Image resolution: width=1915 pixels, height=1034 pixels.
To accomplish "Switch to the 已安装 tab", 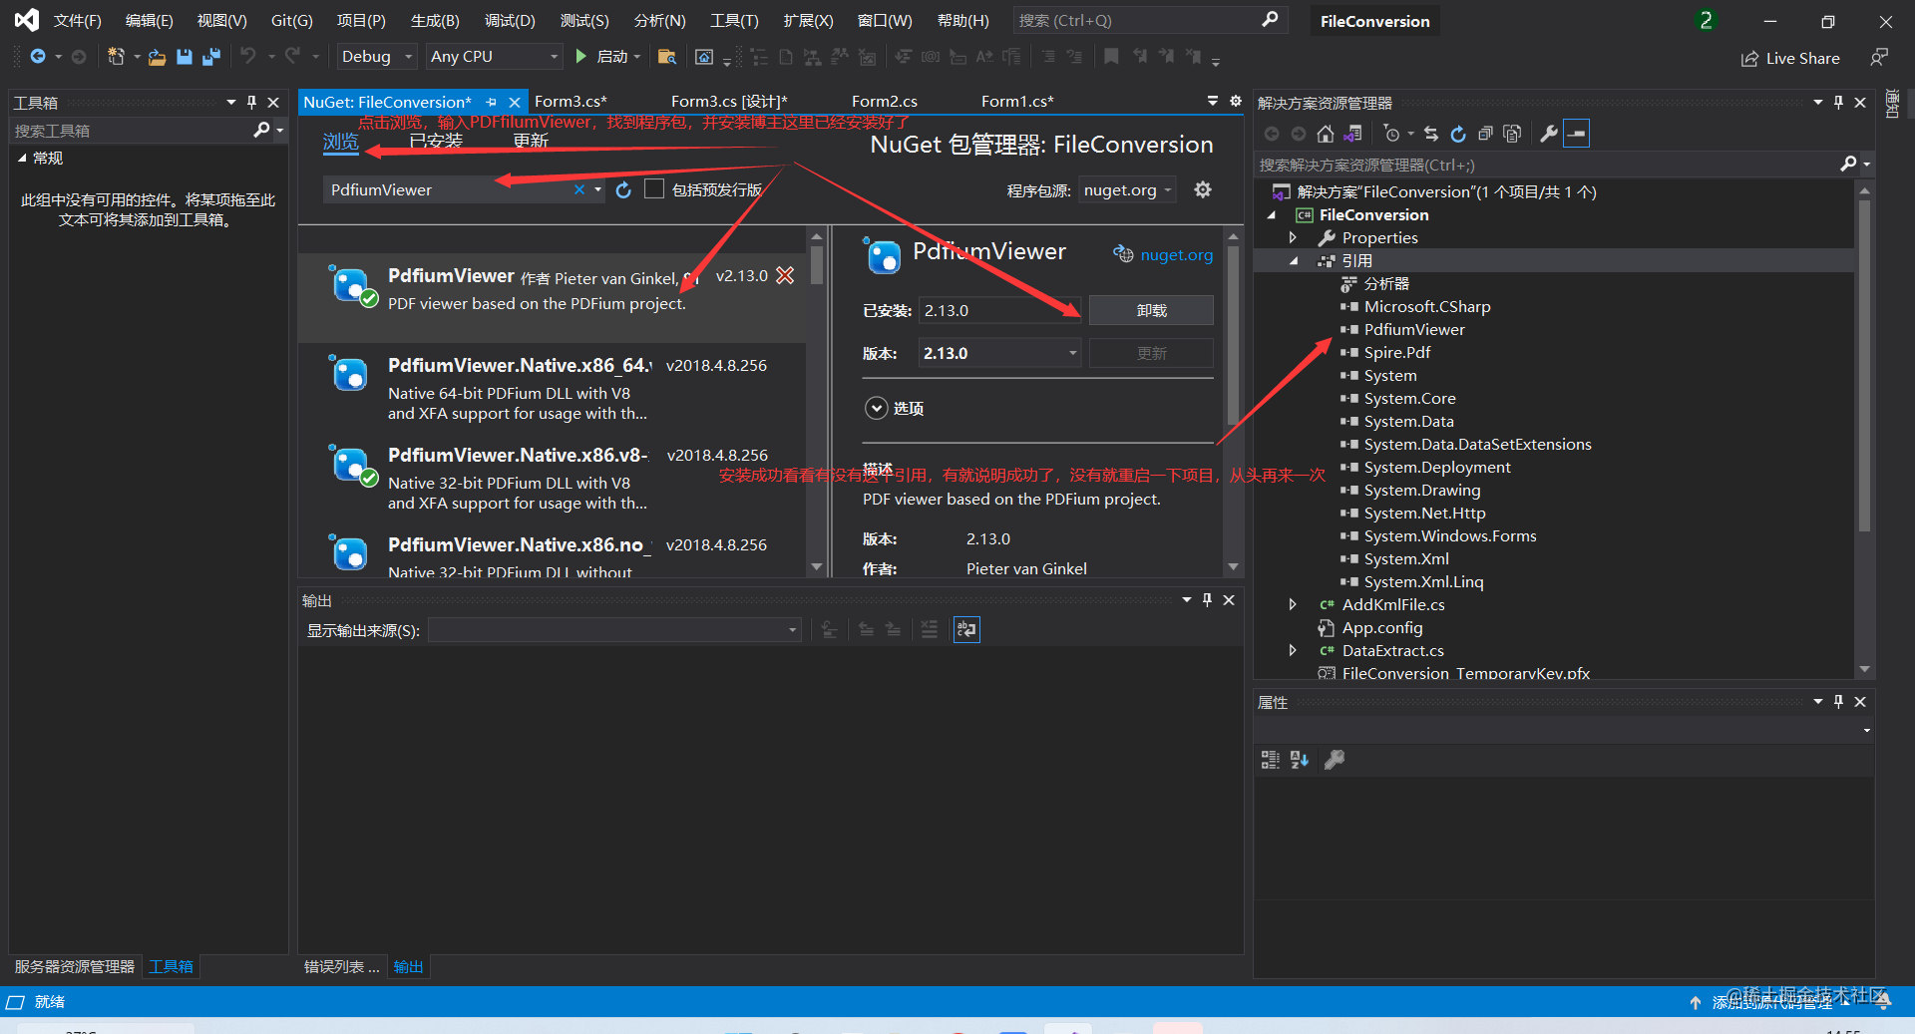I will [435, 141].
